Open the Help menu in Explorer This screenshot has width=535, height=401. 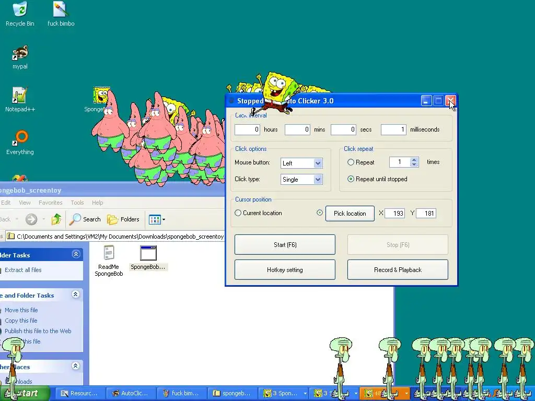pos(98,203)
